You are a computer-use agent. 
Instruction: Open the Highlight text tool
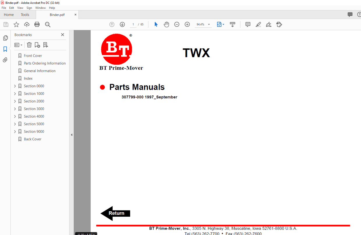(258, 24)
